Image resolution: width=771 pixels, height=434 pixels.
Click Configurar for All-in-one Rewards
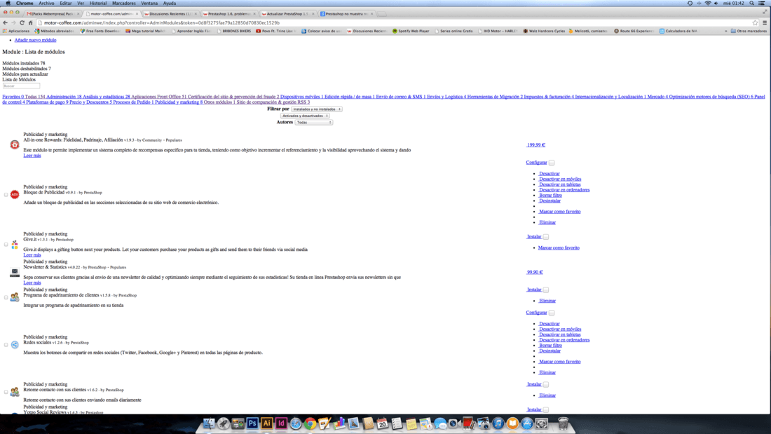[x=536, y=163]
